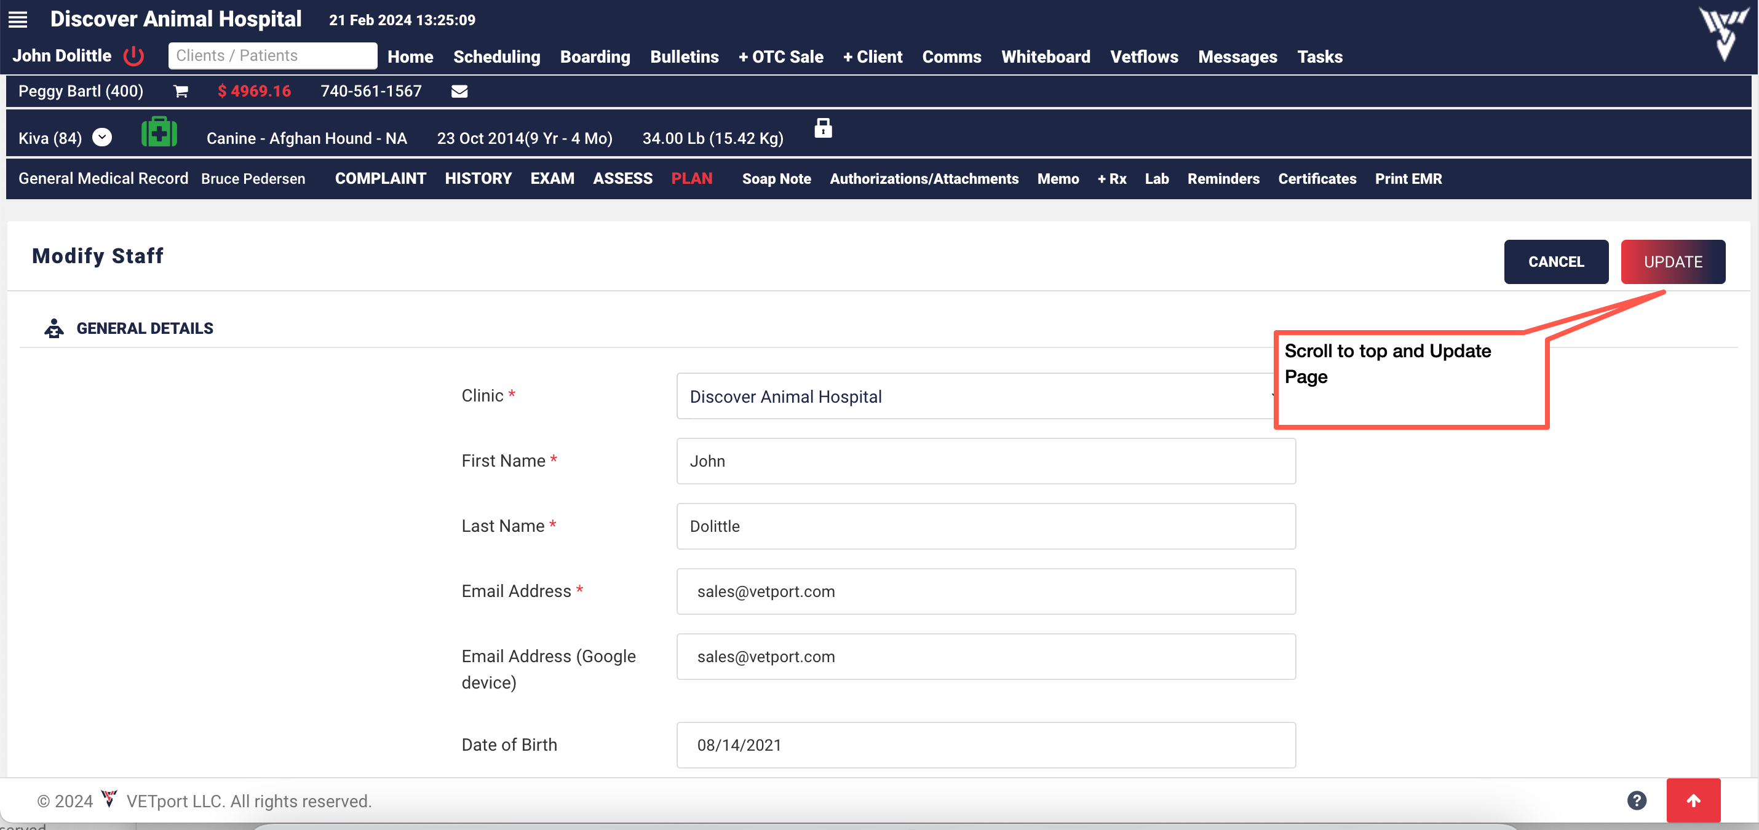
Task: Click the client email envelope icon
Action: click(459, 92)
